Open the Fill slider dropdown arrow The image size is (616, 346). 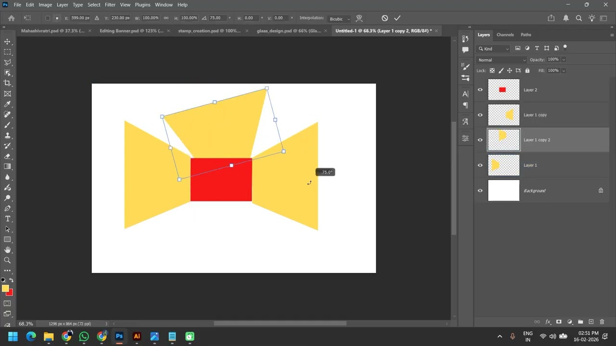click(x=564, y=71)
